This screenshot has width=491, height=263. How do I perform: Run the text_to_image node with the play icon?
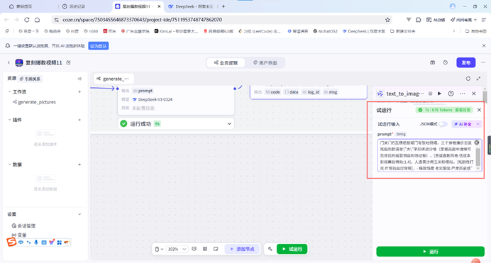(440, 94)
